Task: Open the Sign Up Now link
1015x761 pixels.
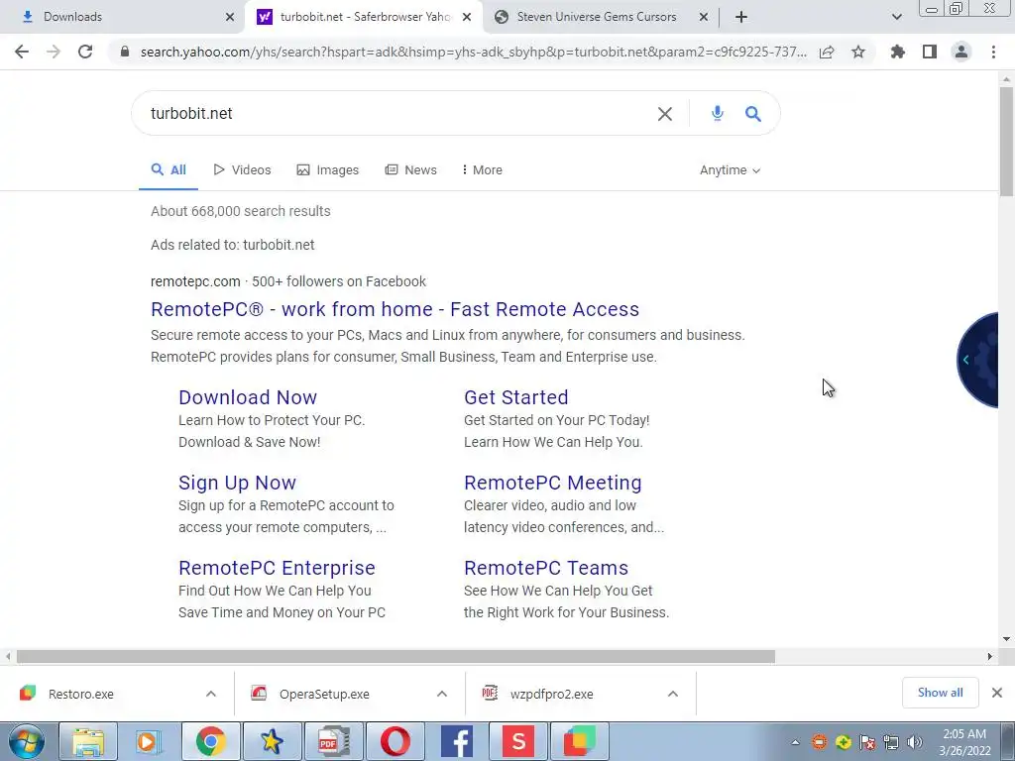Action: click(237, 483)
